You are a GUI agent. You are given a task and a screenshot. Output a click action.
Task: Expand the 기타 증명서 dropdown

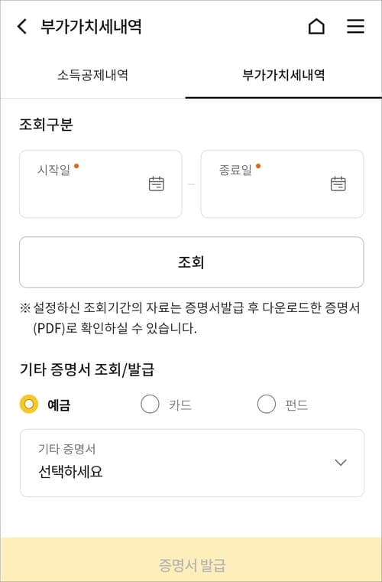[x=192, y=463]
